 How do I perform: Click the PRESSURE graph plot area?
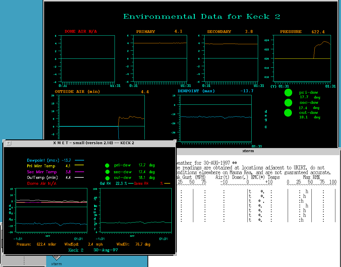click(x=302, y=58)
